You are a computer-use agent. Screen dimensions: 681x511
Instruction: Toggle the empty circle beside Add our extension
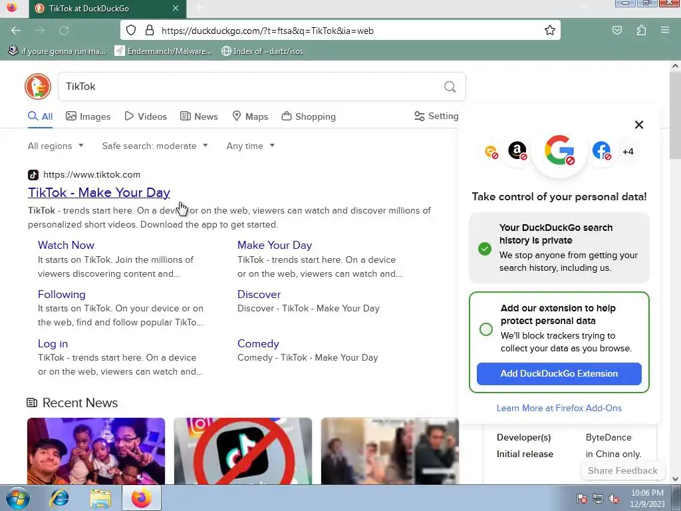(486, 329)
